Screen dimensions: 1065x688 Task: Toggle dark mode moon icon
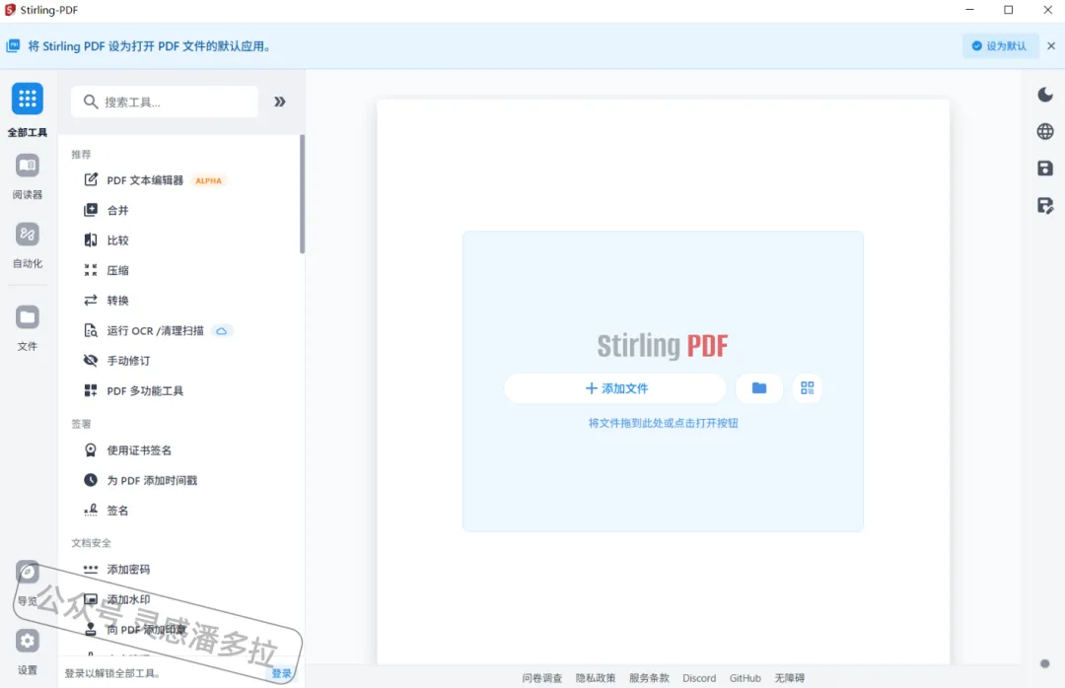[x=1044, y=95]
